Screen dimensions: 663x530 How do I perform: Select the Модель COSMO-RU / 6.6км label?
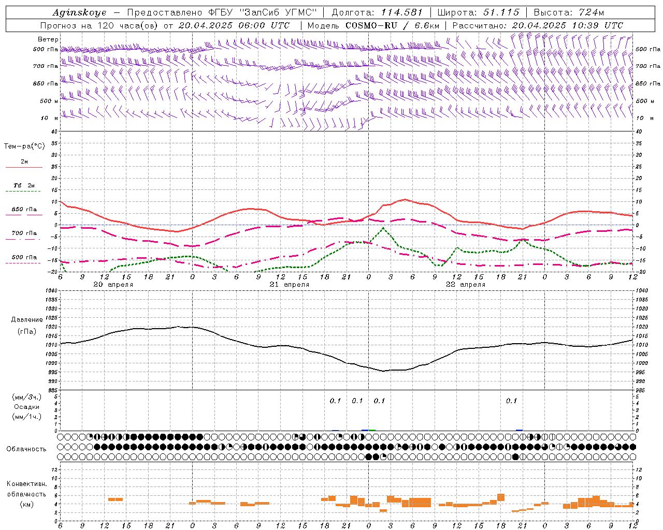[373, 25]
